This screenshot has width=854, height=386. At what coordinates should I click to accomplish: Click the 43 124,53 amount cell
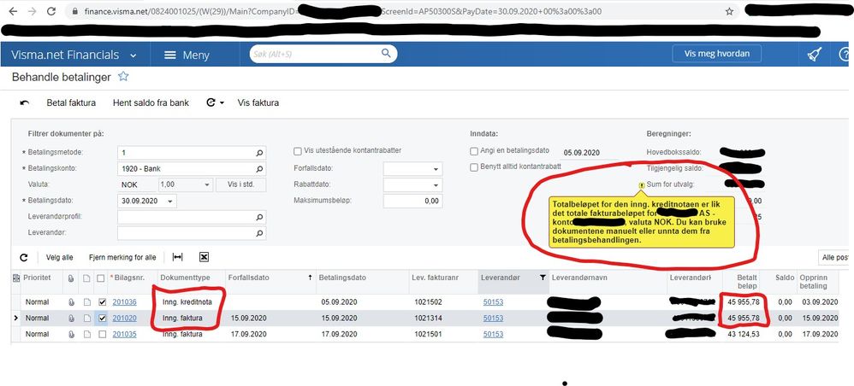click(x=741, y=335)
